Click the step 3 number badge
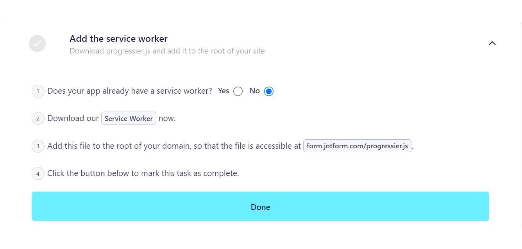This screenshot has width=522, height=249. 38,146
